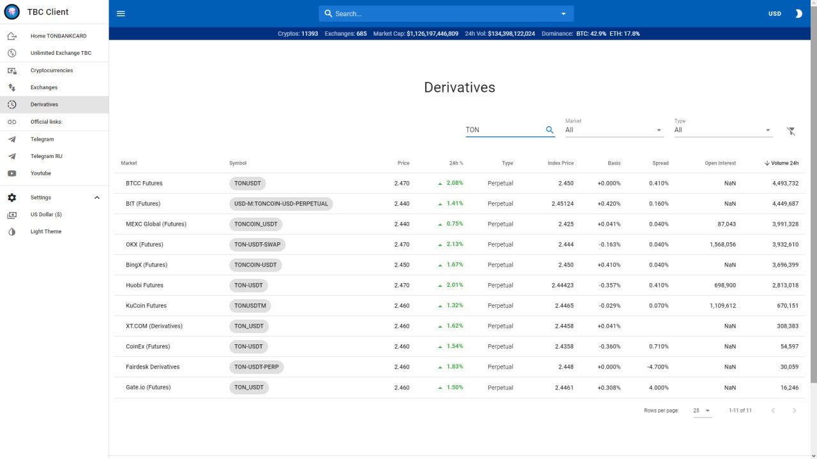
Task: Click the TONCOIN_USDT symbol chip
Action: [x=256, y=224]
